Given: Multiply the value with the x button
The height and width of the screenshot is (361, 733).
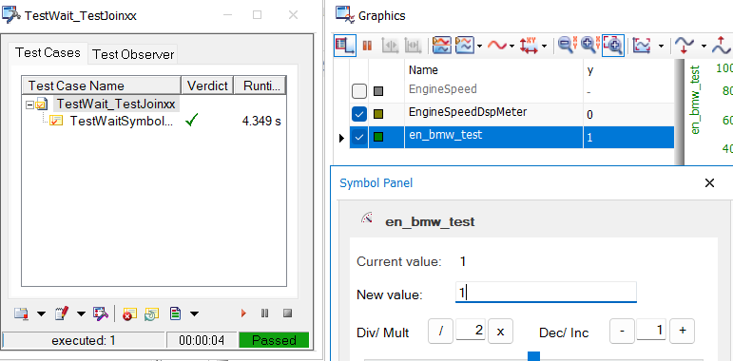Looking at the screenshot, I should pos(501,332).
